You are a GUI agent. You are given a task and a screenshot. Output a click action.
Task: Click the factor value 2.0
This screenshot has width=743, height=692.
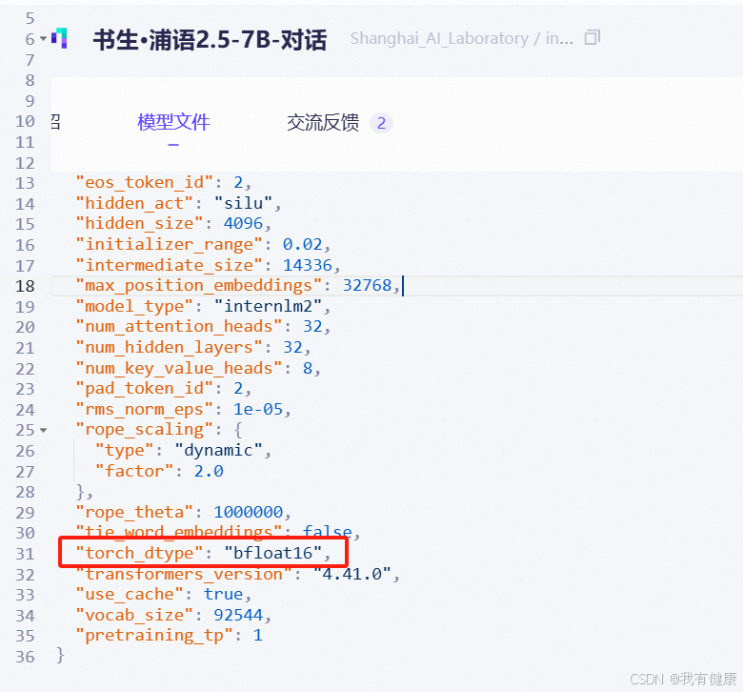click(209, 472)
